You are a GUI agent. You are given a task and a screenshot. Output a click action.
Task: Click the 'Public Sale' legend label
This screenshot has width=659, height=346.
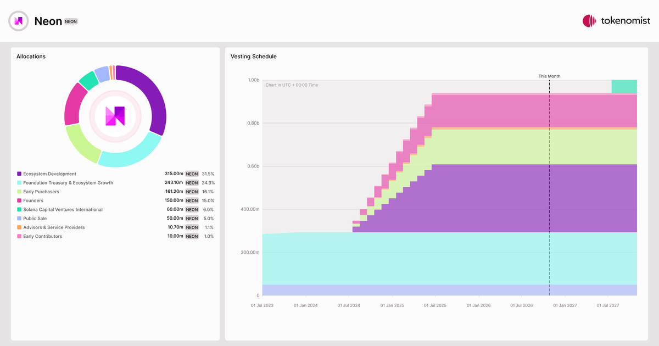(35, 219)
